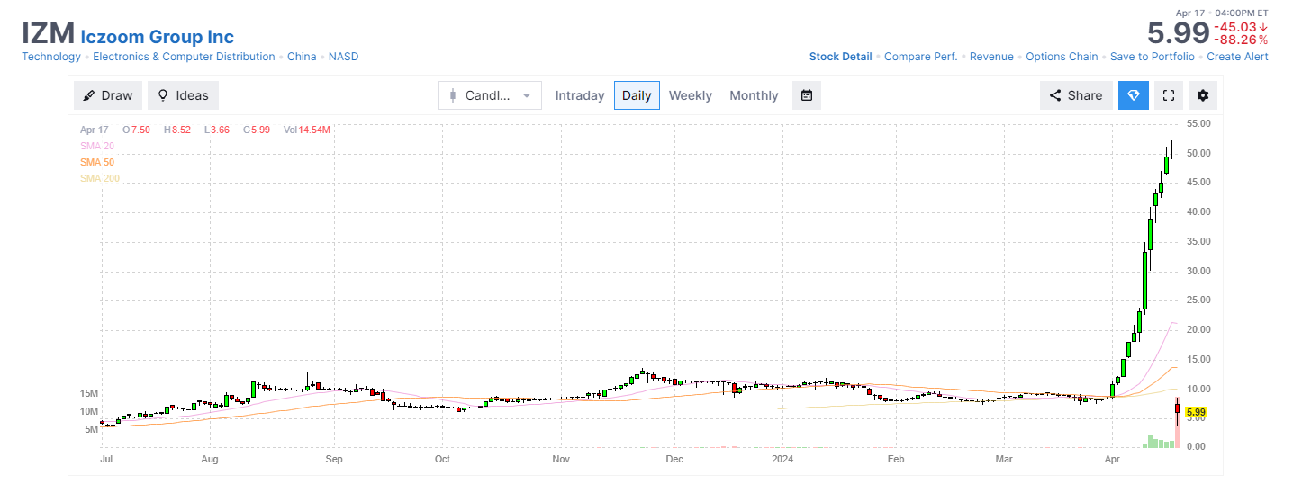Select the Weekly timeframe tab
1293x493 pixels.
691,95
